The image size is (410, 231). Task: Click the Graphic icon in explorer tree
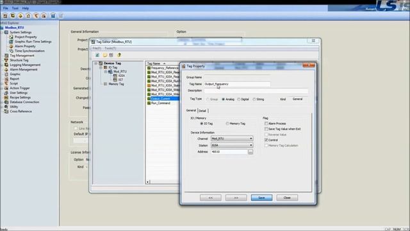coord(6,74)
